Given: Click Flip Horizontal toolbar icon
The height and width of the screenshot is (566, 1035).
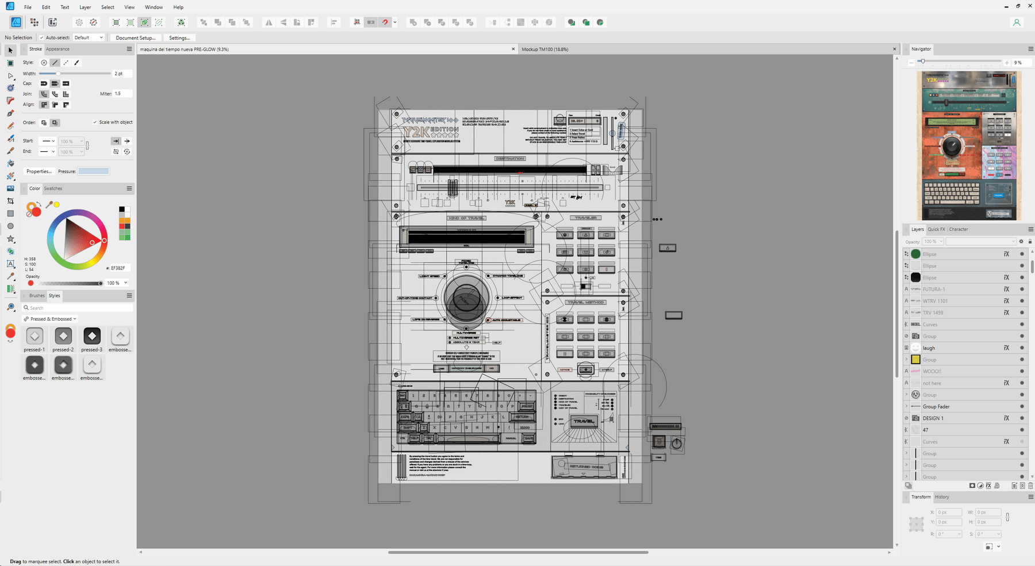Looking at the screenshot, I should pyautogui.click(x=269, y=22).
